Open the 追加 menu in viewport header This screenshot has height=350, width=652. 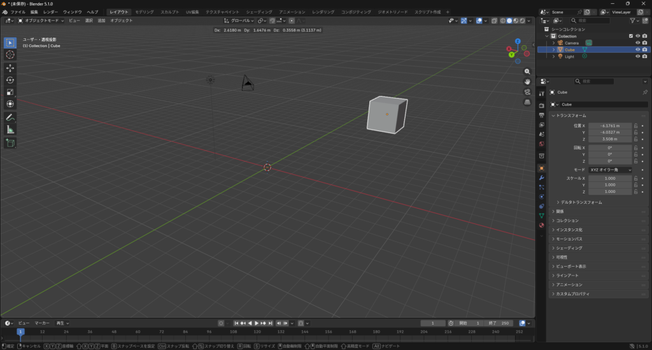click(101, 20)
